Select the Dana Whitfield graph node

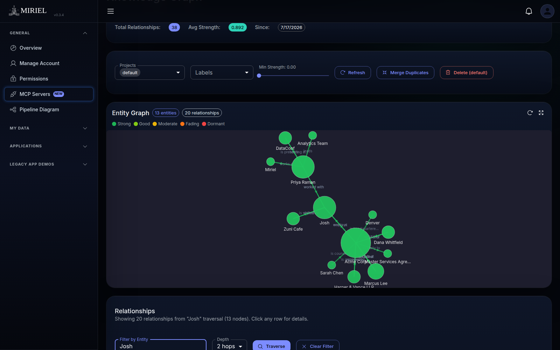tap(388, 232)
